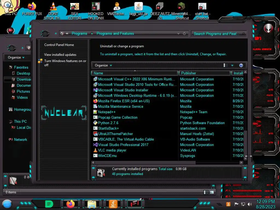This screenshot has width=280, height=210.
Task: Open the Help question mark button
Action: (241, 65)
